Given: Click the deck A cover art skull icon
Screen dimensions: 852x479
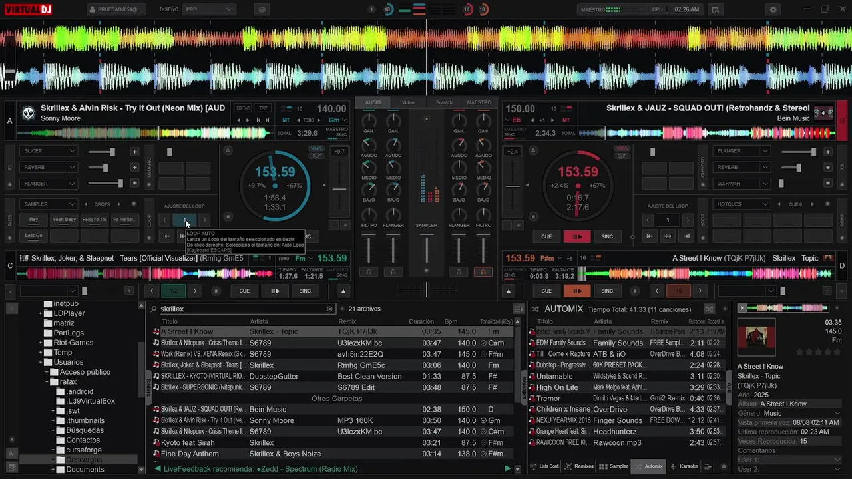Looking at the screenshot, I should (x=28, y=113).
